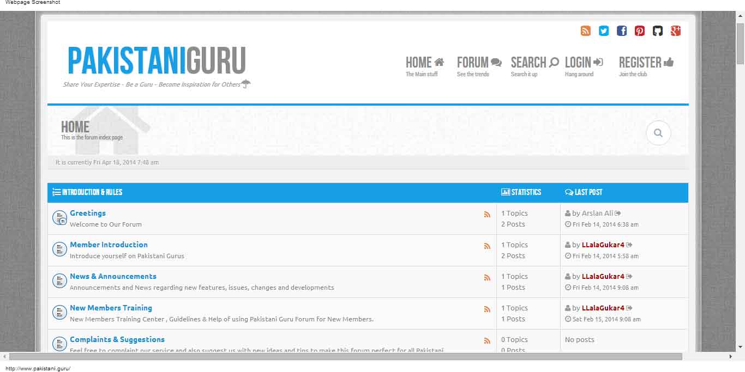Click the Twitter social icon
The height and width of the screenshot is (372, 745).
(604, 31)
